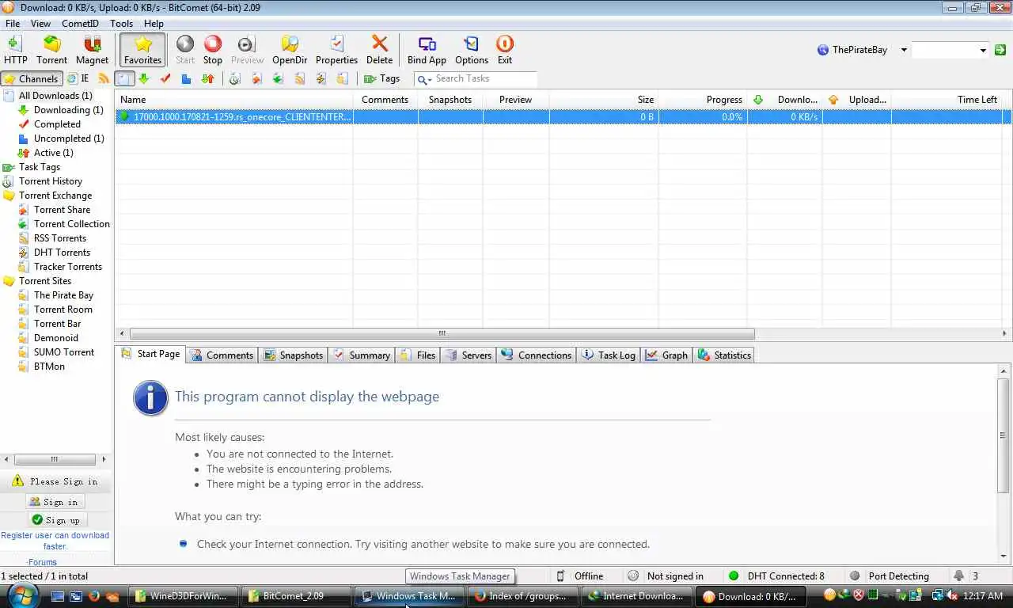Switch to the Snapshots tab

[293, 355]
